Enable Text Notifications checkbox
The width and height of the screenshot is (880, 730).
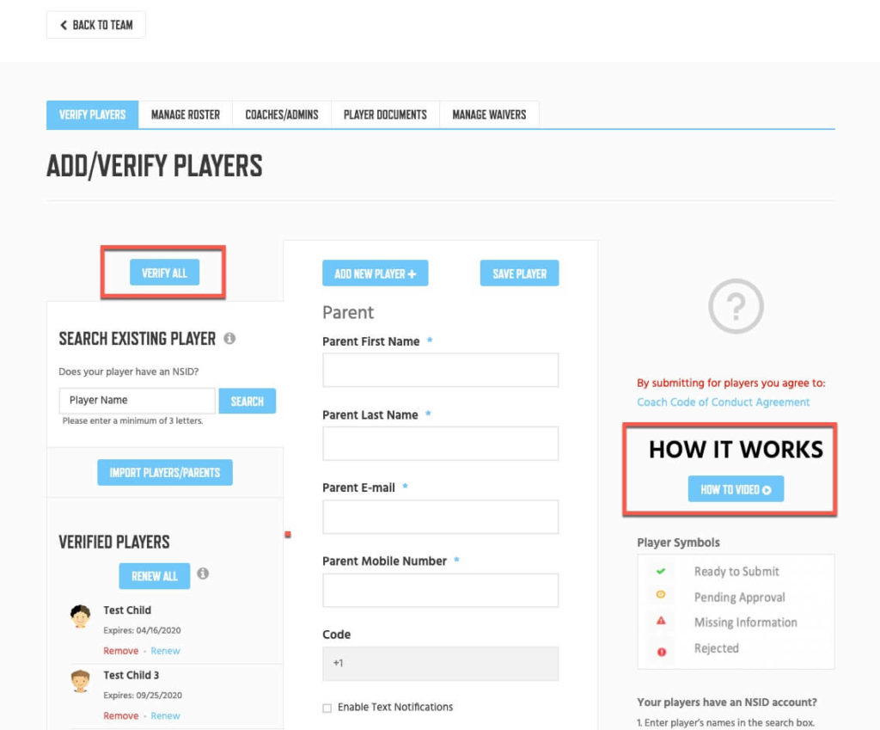(x=327, y=709)
